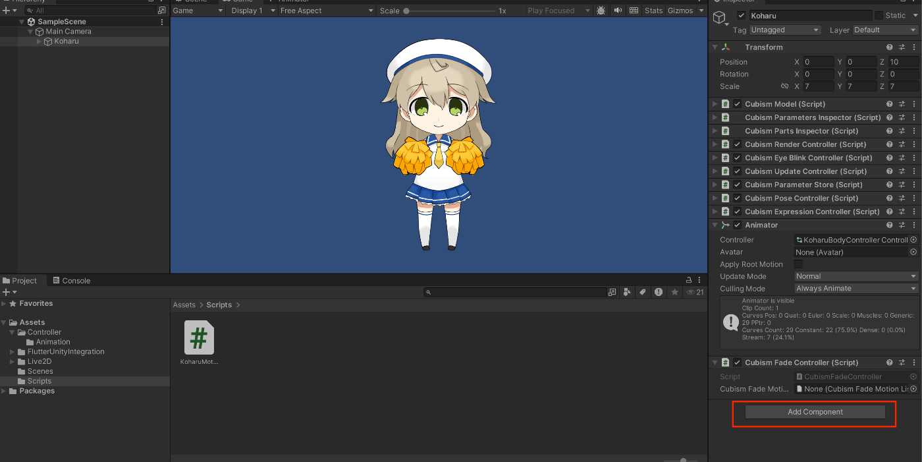Select KoharuMot... script file thumbnail
922x462 pixels.
click(x=199, y=337)
